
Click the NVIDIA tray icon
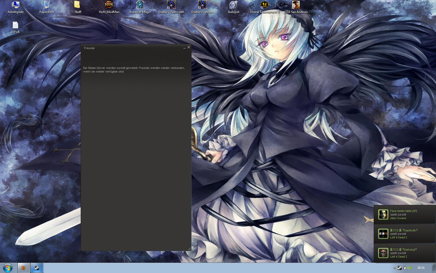pyautogui.click(x=409, y=268)
